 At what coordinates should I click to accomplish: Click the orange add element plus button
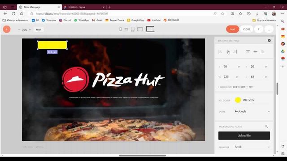coord(7,29)
